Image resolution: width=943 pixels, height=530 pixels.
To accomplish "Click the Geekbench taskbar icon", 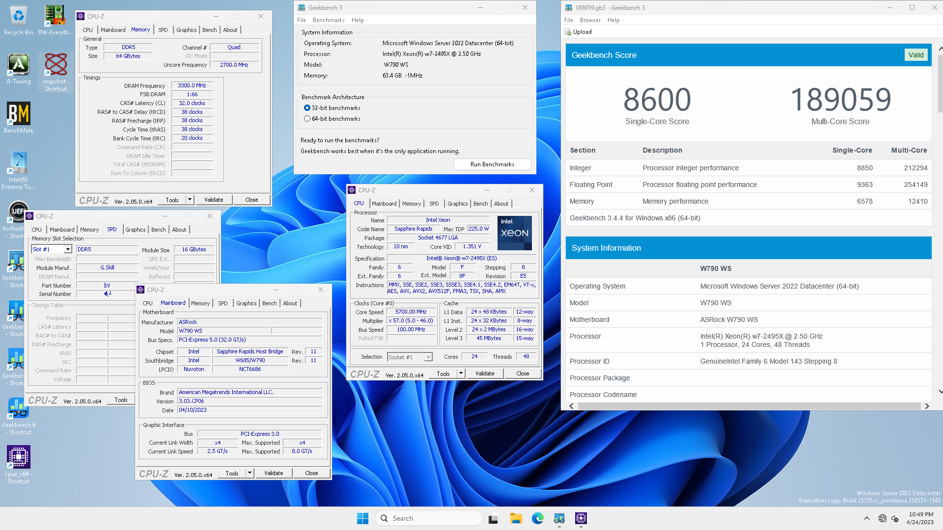I will (559, 518).
